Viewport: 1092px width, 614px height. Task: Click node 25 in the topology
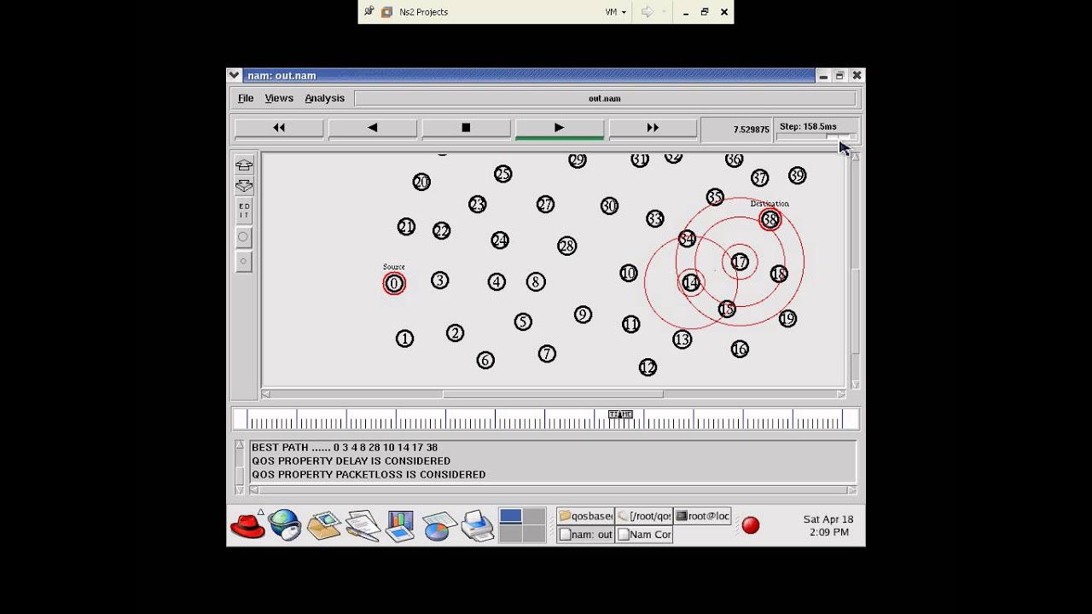point(502,174)
